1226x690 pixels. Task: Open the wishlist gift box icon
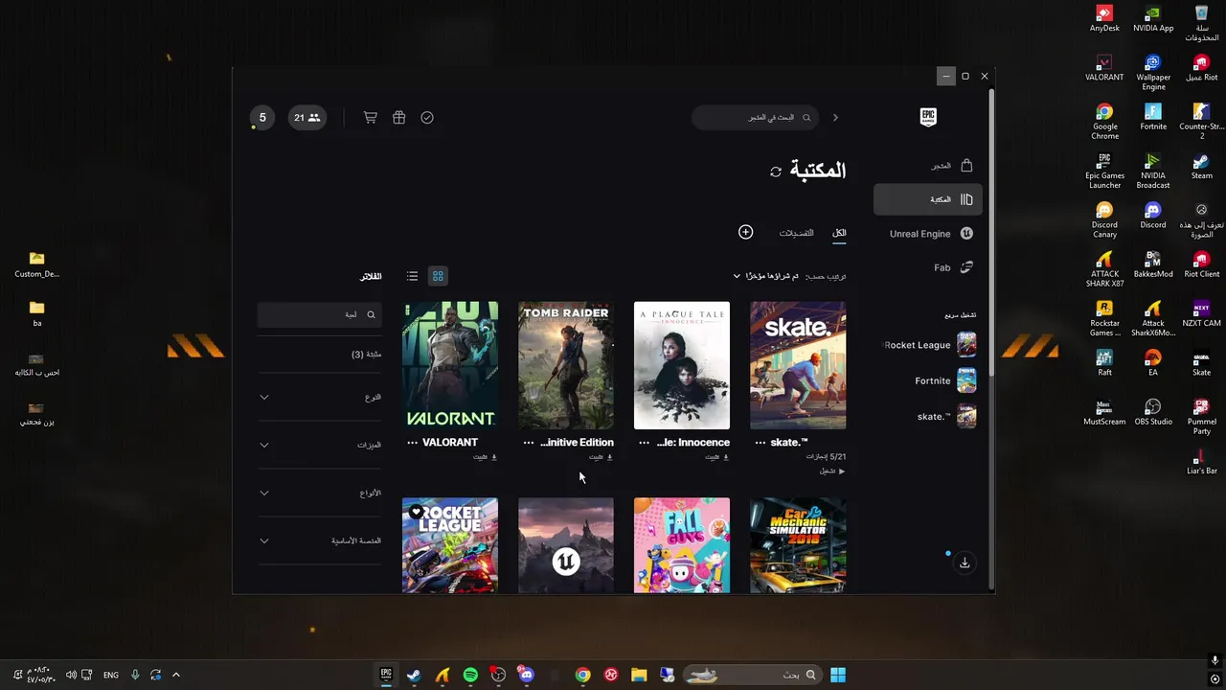399,117
